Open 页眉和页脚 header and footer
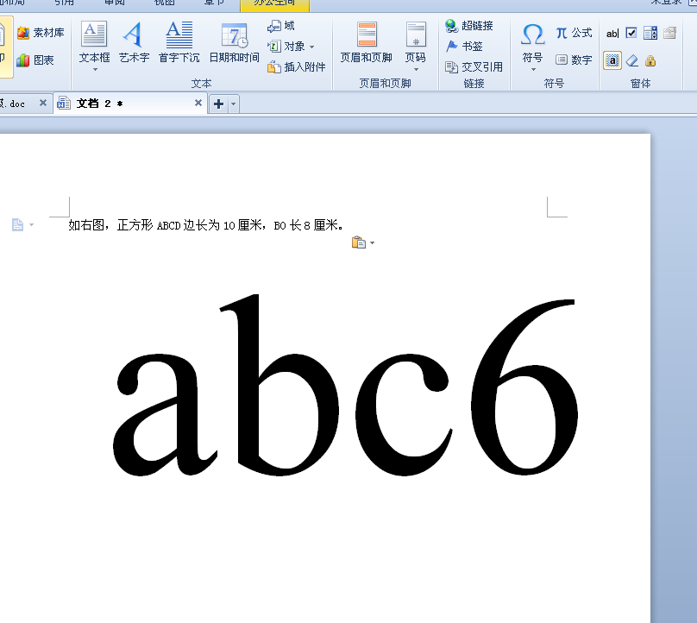The width and height of the screenshot is (697, 623). (367, 42)
